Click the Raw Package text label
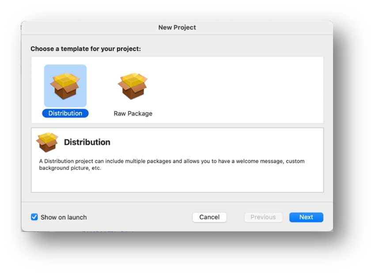 (132, 113)
